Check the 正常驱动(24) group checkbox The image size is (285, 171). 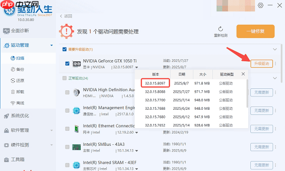65,78
